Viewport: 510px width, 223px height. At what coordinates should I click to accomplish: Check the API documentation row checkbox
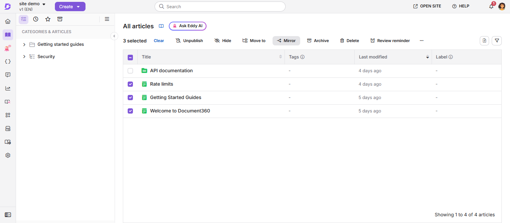point(130,71)
